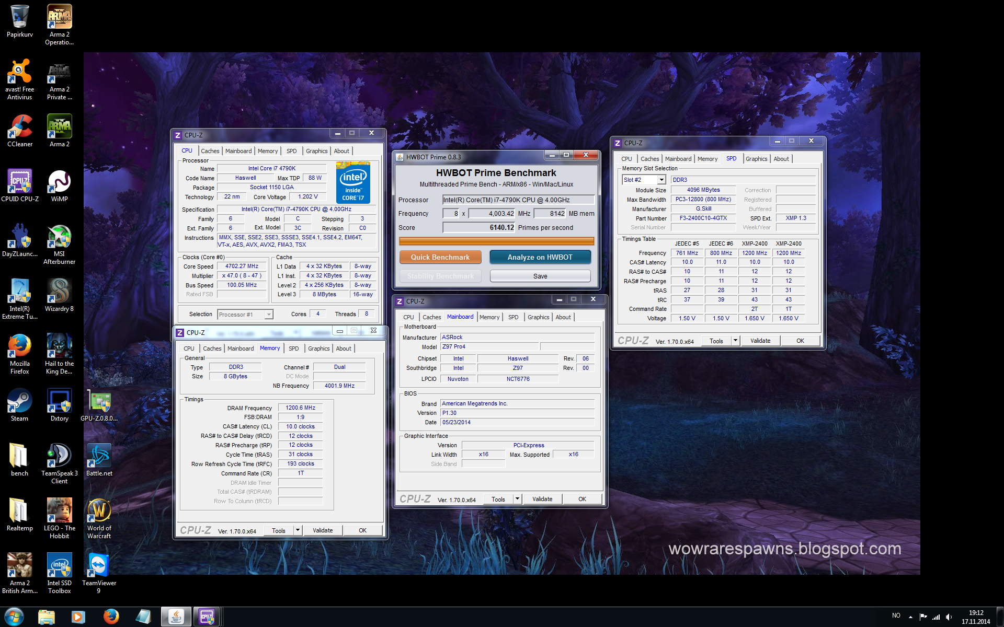Click Tools button in SPD CPU-Z window
This screenshot has width=1004, height=627.
(x=716, y=341)
